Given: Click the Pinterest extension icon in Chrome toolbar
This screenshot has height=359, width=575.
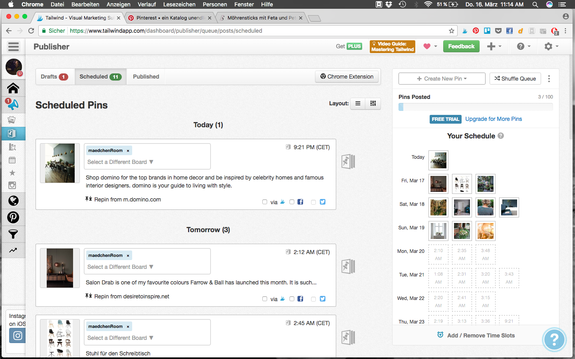Looking at the screenshot, I should tap(476, 31).
